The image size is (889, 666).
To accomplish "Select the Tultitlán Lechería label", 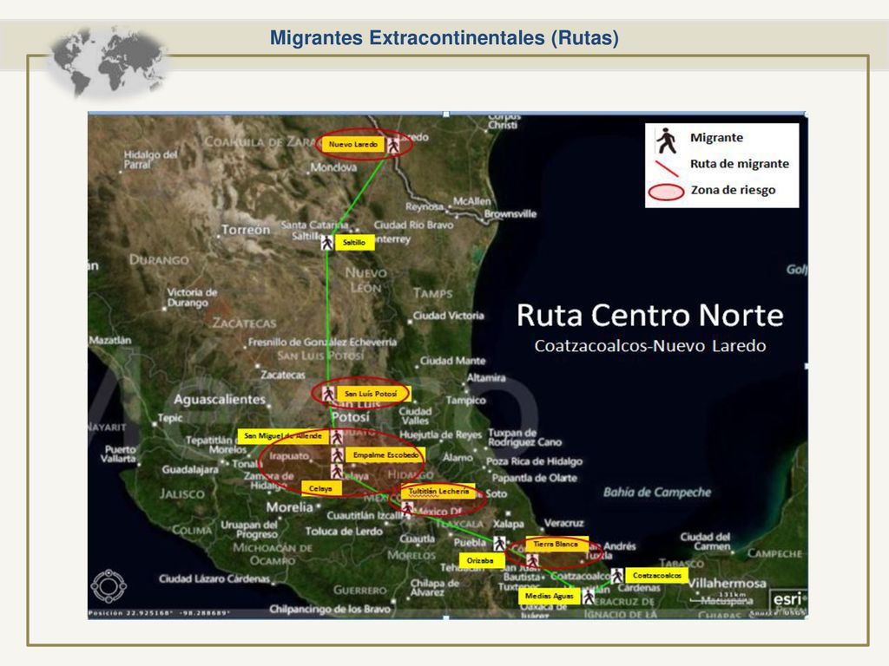I will click(438, 492).
